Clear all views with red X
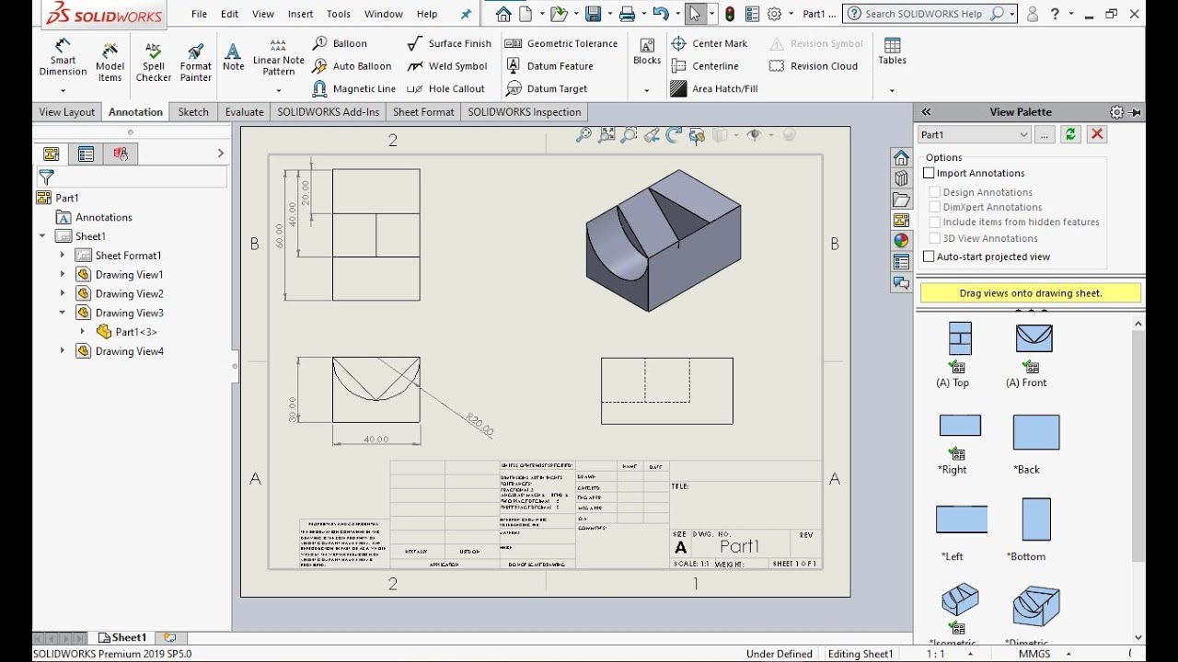1178x662 pixels. tap(1097, 134)
